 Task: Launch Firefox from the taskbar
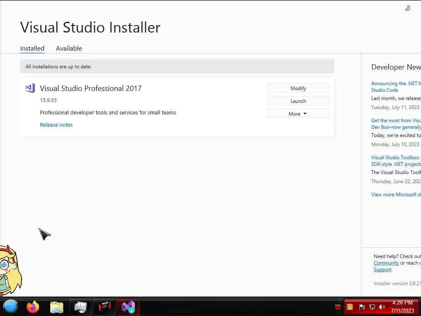33,307
